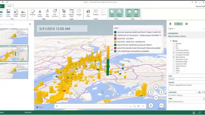Screen dimensions: 205x115
Task: Close the timeline bar
Action: point(143,106)
